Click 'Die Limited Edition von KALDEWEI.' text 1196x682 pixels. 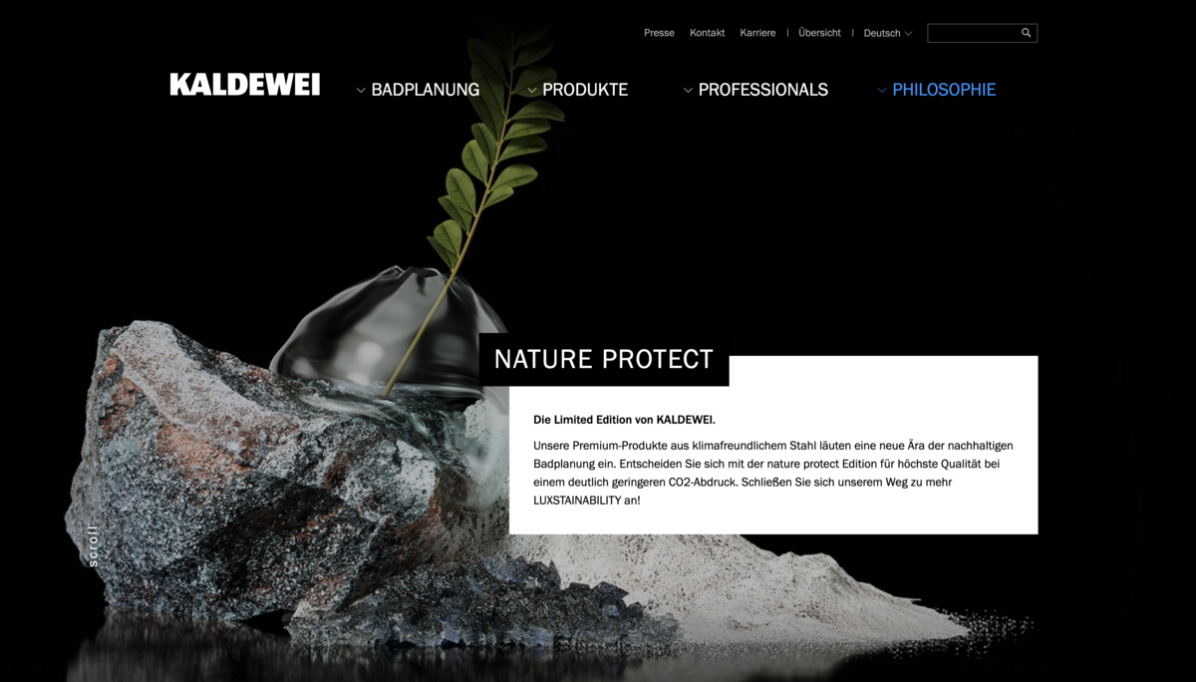pos(624,420)
